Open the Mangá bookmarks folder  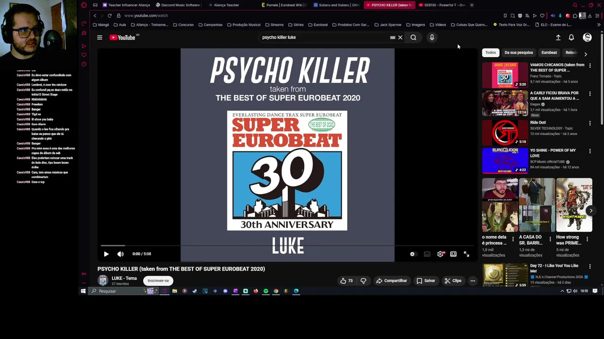[x=101, y=24]
